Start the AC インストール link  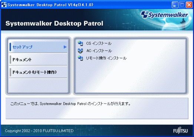[99, 51]
